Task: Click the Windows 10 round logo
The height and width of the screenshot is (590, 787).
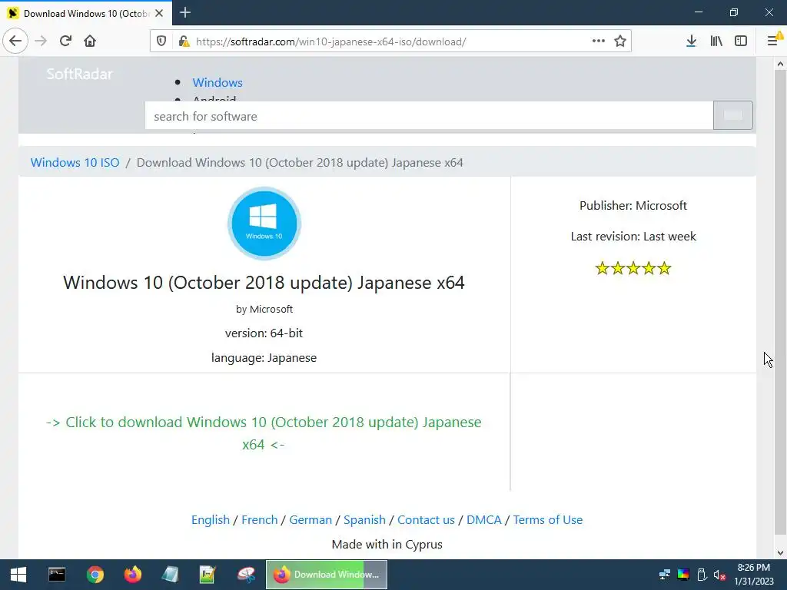Action: [x=264, y=224]
